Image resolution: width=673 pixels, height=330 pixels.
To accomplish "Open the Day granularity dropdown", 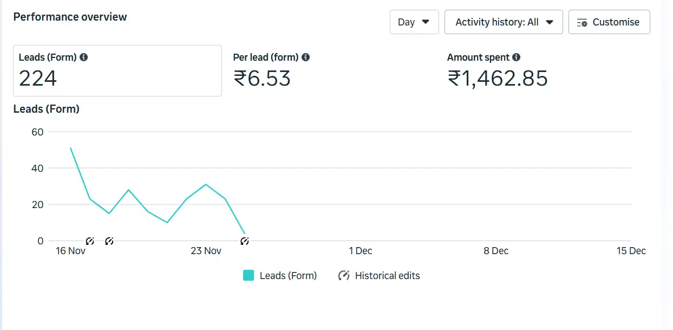I will (414, 22).
